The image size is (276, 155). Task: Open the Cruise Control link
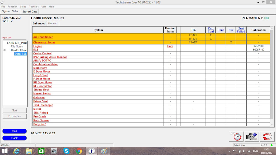tap(42, 53)
